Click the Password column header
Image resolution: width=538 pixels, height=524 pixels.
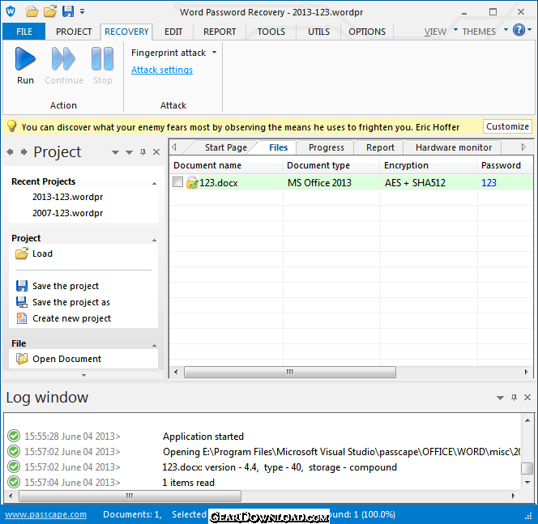coord(505,165)
